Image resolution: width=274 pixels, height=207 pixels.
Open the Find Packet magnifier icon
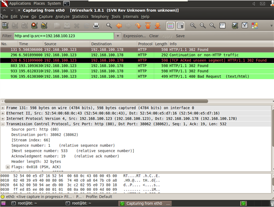pos(109,26)
